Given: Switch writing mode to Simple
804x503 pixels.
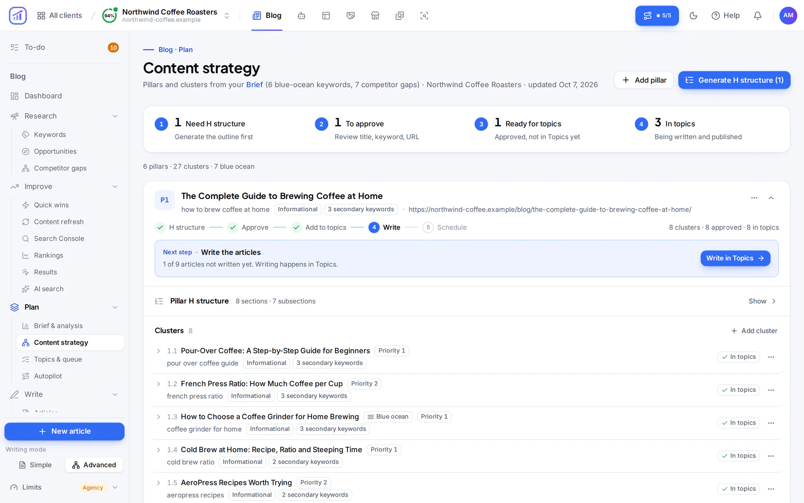Looking at the screenshot, I should pos(36,465).
